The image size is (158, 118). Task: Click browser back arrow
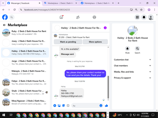pos(3,10)
